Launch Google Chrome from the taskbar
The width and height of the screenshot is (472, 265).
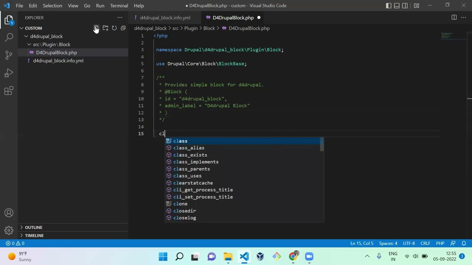pos(293,257)
